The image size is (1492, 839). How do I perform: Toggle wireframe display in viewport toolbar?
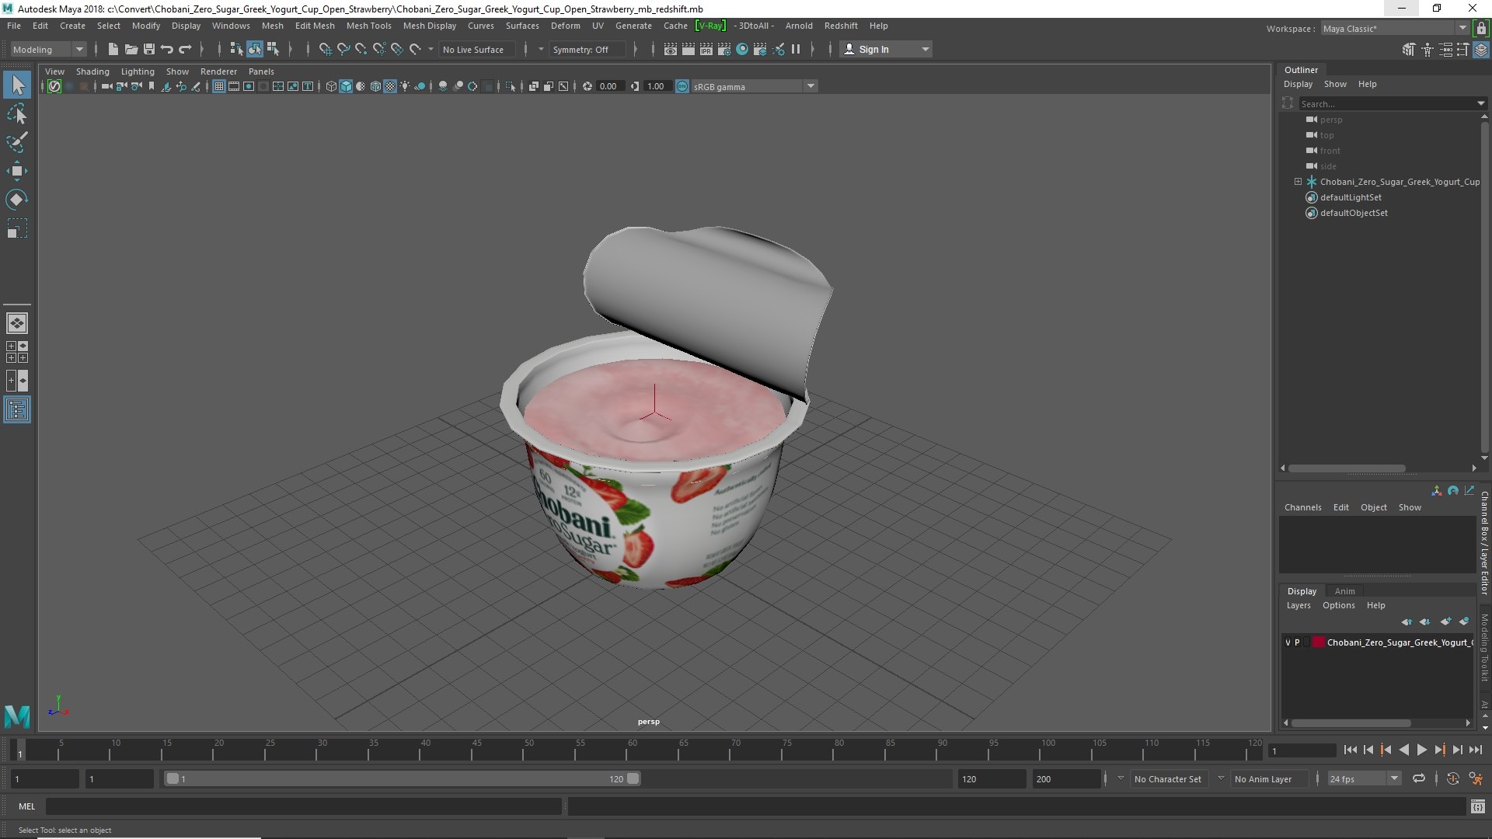click(x=331, y=86)
